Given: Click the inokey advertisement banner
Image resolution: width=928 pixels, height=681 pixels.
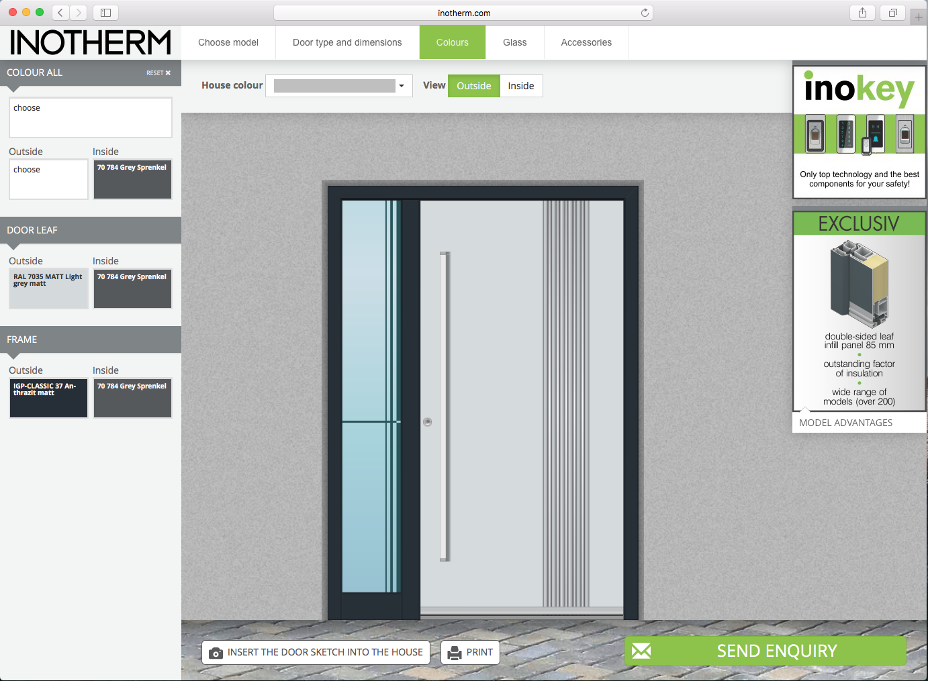Looking at the screenshot, I should pos(860,132).
